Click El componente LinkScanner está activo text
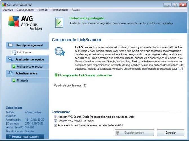The width and height of the screenshot is (189, 141). (x=85, y=75)
